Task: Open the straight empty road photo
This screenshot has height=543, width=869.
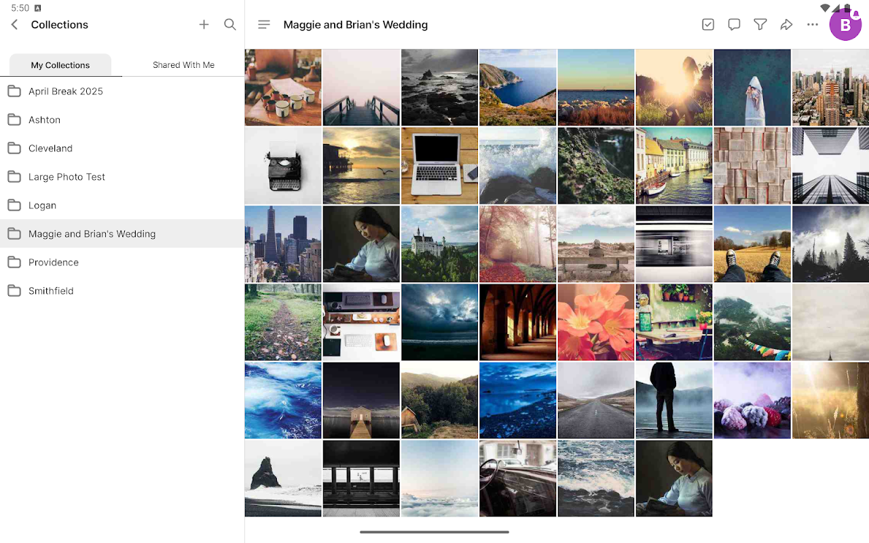Action: [x=596, y=400]
